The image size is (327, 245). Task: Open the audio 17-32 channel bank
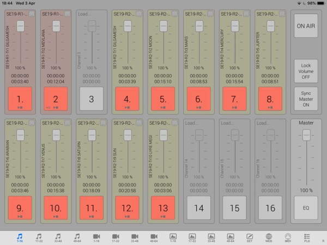click(x=39, y=237)
